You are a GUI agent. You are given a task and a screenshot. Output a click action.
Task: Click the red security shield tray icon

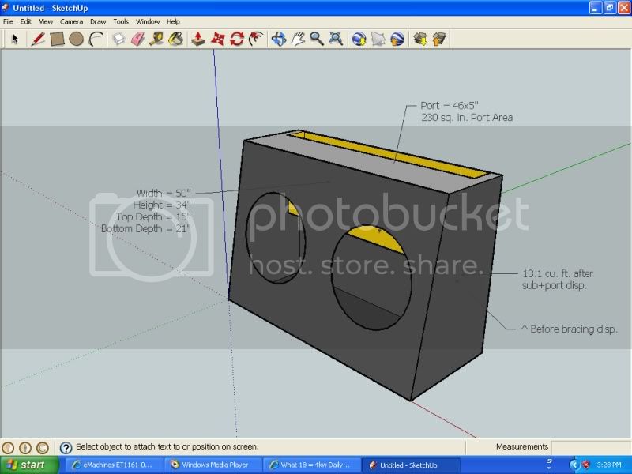[x=586, y=465]
